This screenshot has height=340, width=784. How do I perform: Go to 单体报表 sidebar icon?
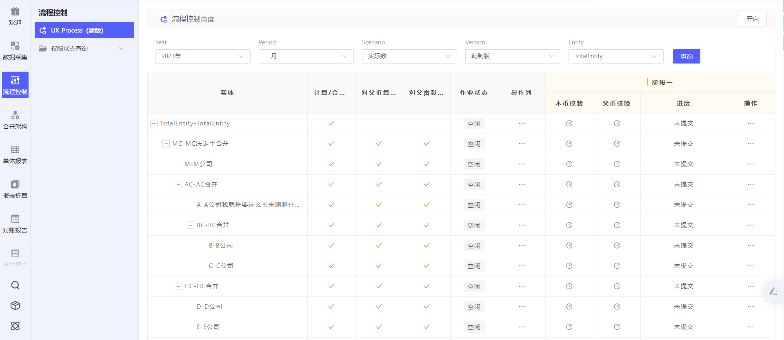(15, 154)
